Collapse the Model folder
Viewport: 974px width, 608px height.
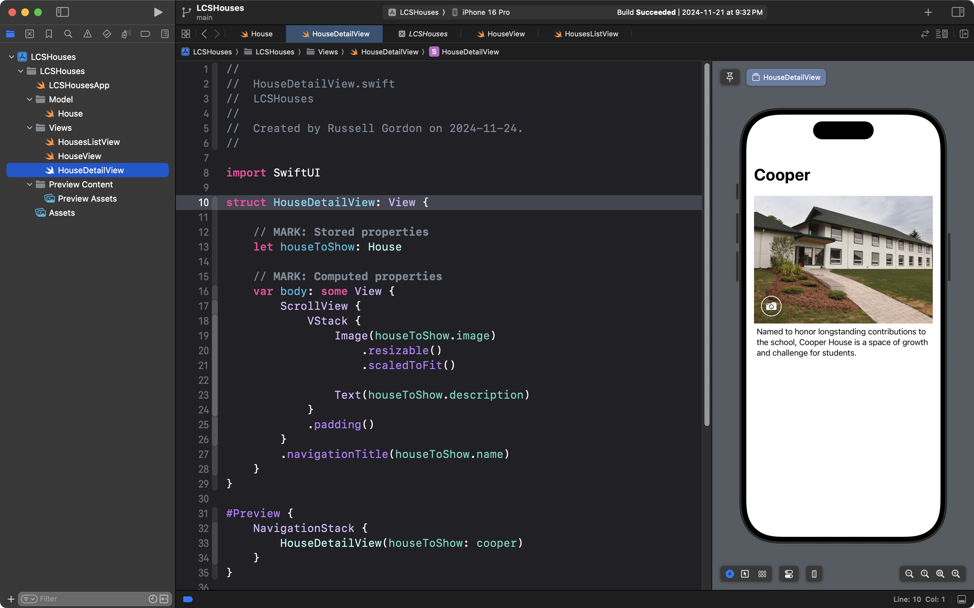29,99
